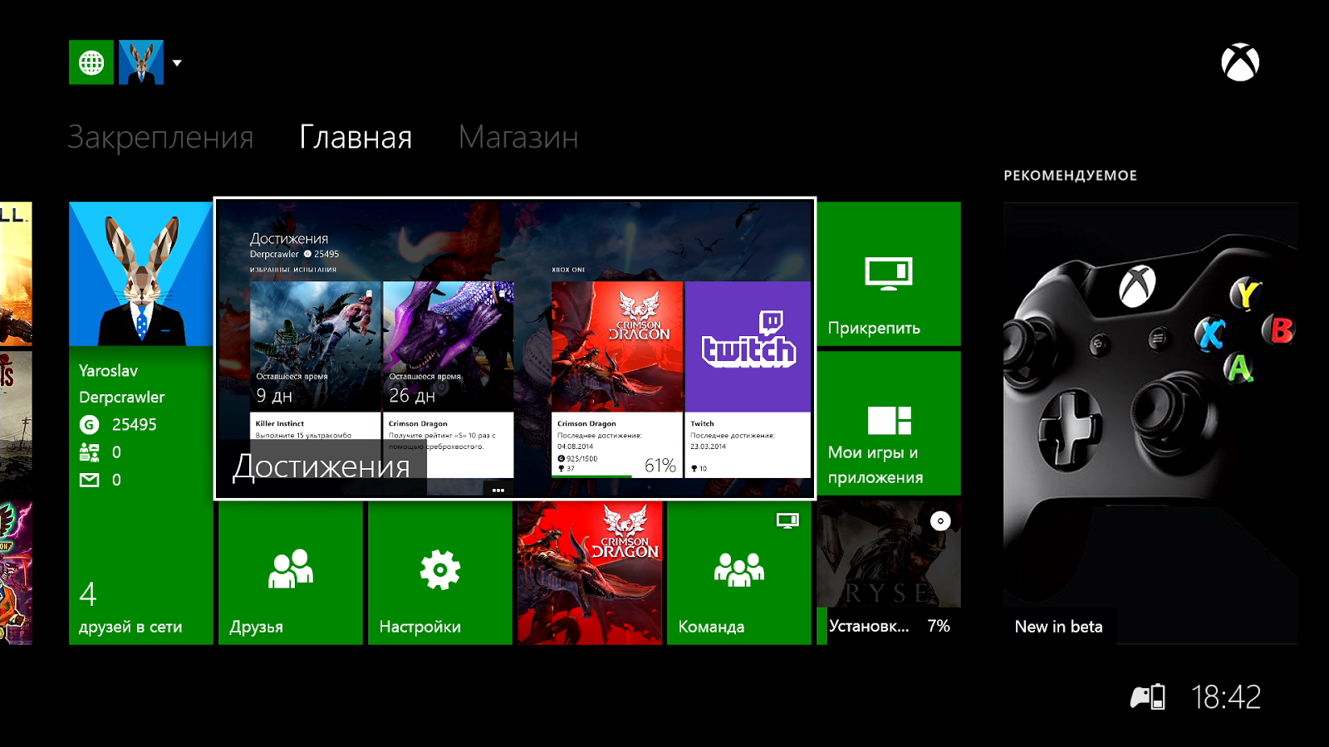Switch to the Закрепления tab
Image resolution: width=1329 pixels, height=747 pixels.
tap(160, 138)
